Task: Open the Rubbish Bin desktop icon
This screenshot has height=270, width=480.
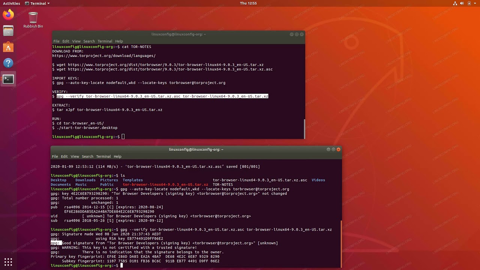Action: pyautogui.click(x=33, y=20)
